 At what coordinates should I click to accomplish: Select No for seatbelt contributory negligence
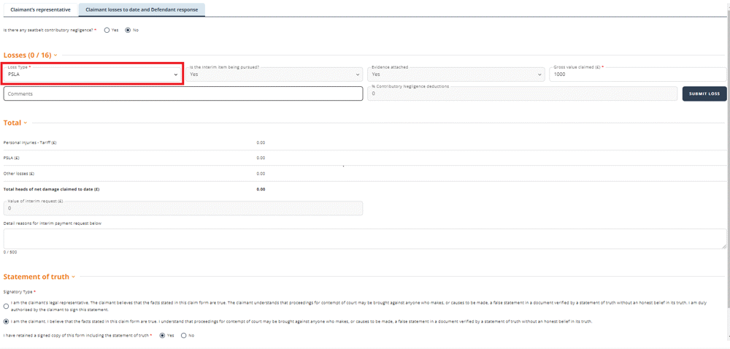click(128, 30)
